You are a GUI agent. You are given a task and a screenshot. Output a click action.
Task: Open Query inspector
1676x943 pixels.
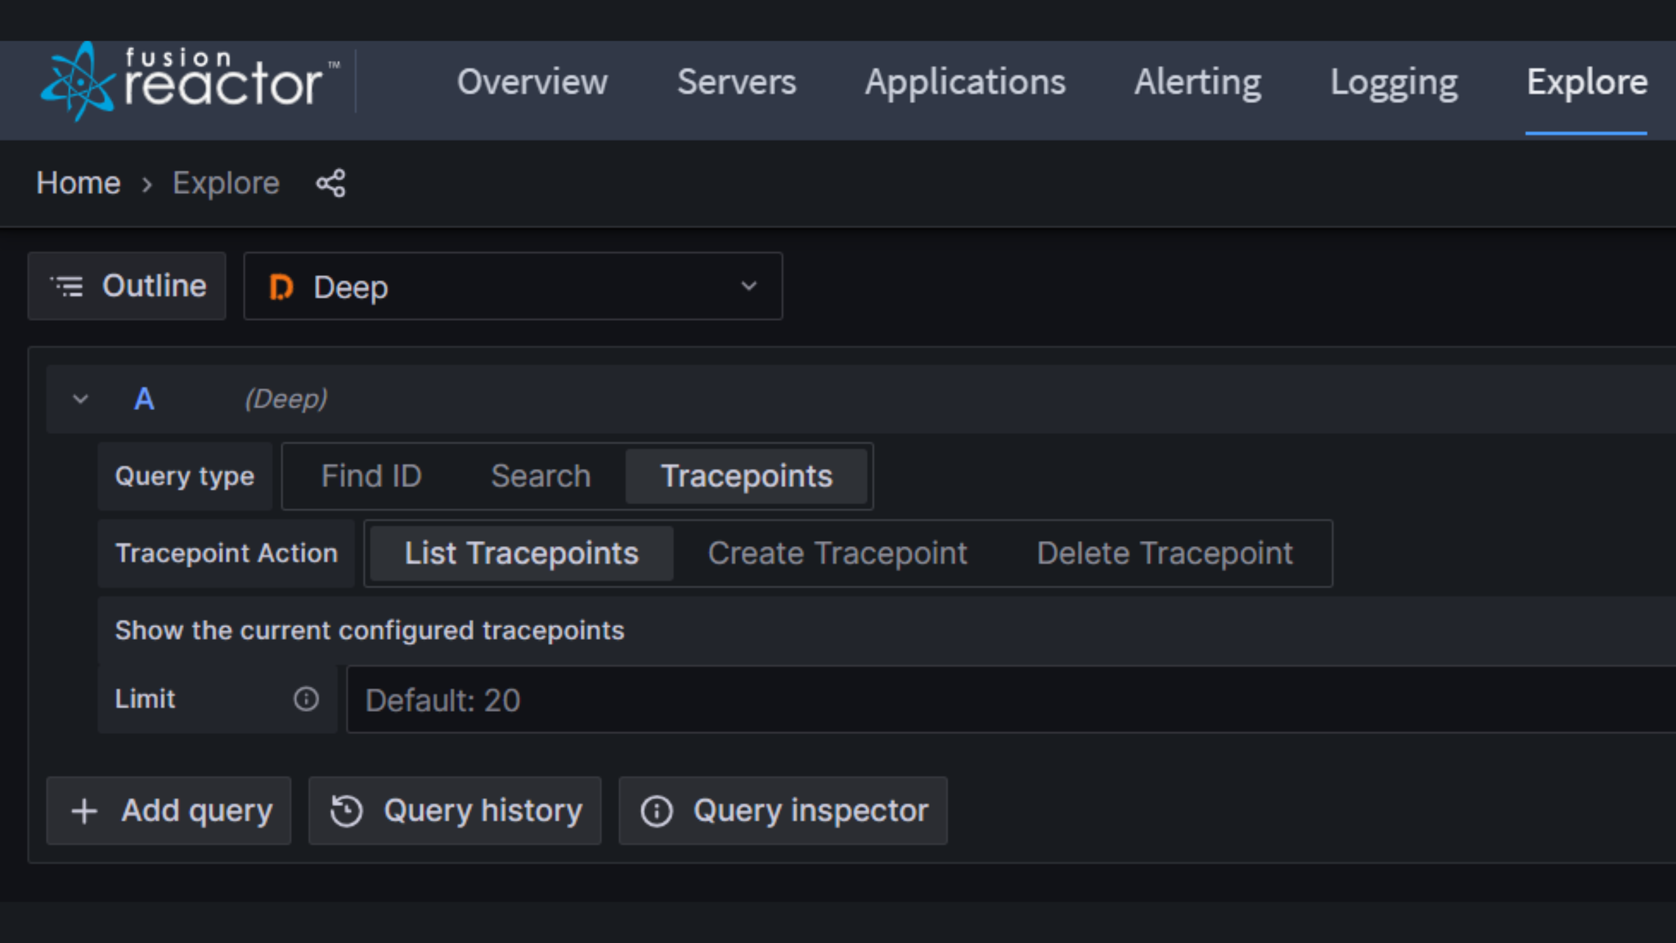pos(783,811)
